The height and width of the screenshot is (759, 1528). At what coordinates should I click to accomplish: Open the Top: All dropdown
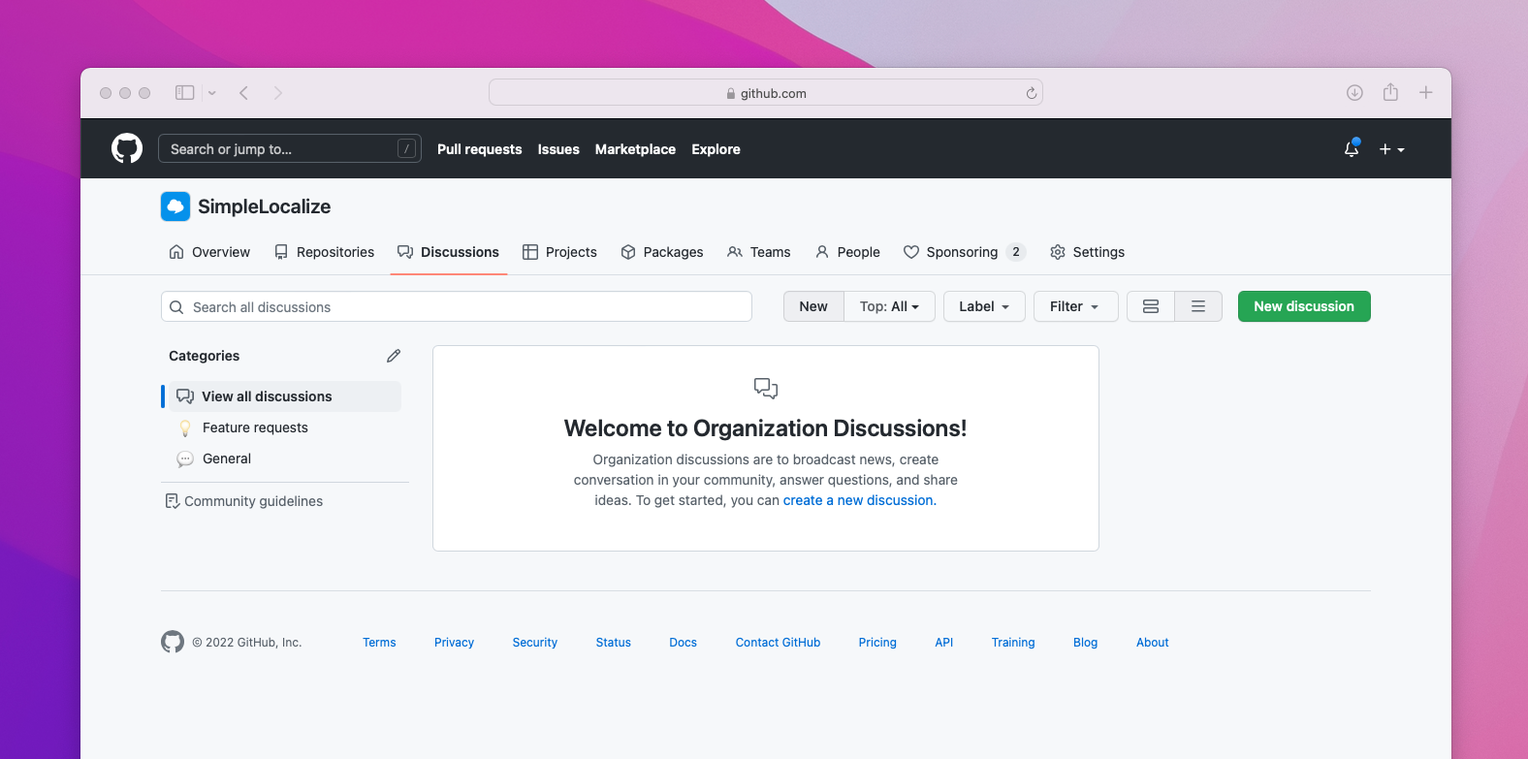point(889,306)
